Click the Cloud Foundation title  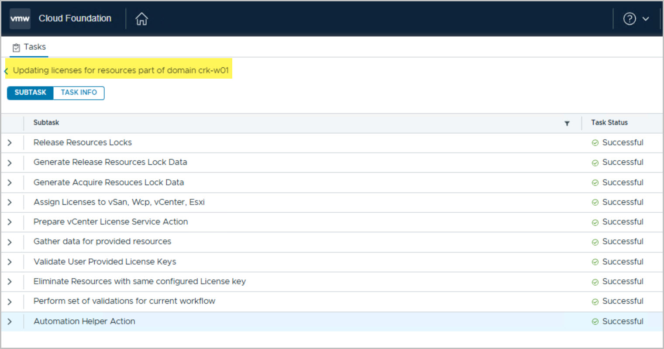tap(75, 18)
